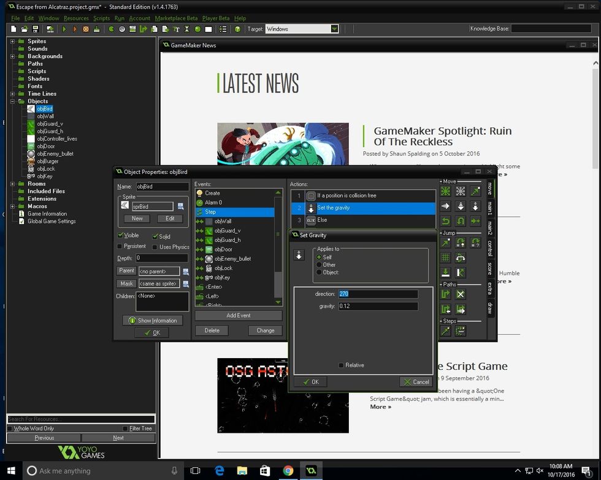Image resolution: width=601 pixels, height=480 pixels.
Task: Open the Scripts menu
Action: pos(101,18)
